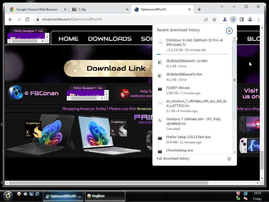Image resolution: width=269 pixels, height=202 pixels.
Task: Open Chrome three-dot menu
Action: point(258,19)
